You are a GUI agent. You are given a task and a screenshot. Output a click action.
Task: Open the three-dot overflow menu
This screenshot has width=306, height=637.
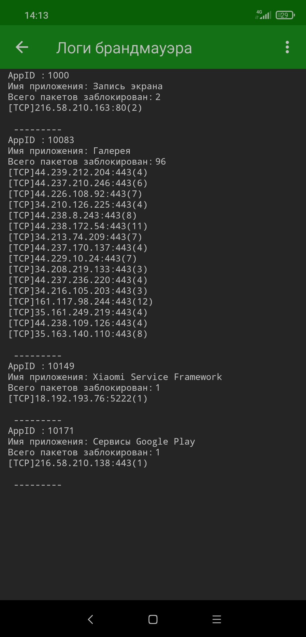[x=287, y=47]
